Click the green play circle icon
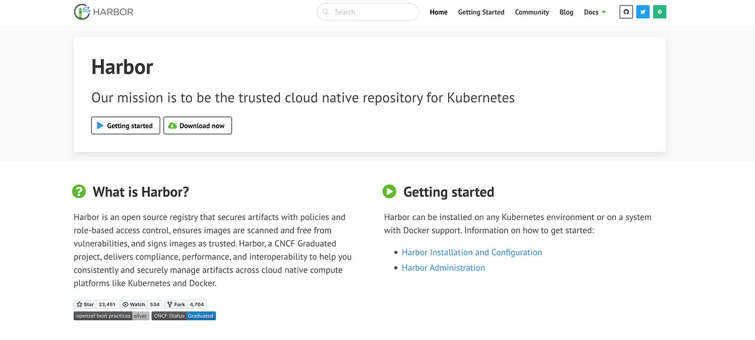This screenshot has height=340, width=755. (x=389, y=191)
